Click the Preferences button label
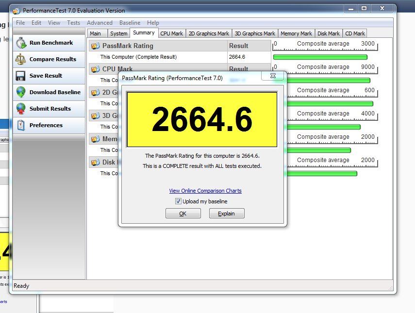Screen dimensions: 415x313 46,125
